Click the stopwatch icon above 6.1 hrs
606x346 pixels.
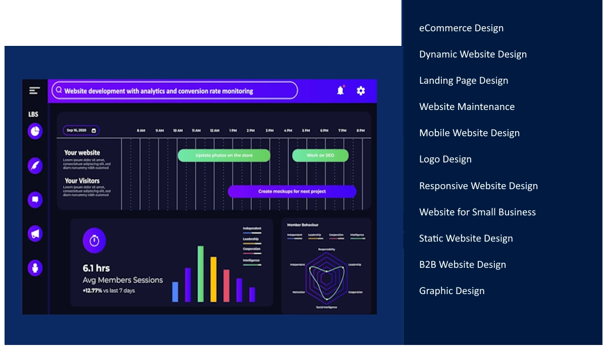[94, 241]
